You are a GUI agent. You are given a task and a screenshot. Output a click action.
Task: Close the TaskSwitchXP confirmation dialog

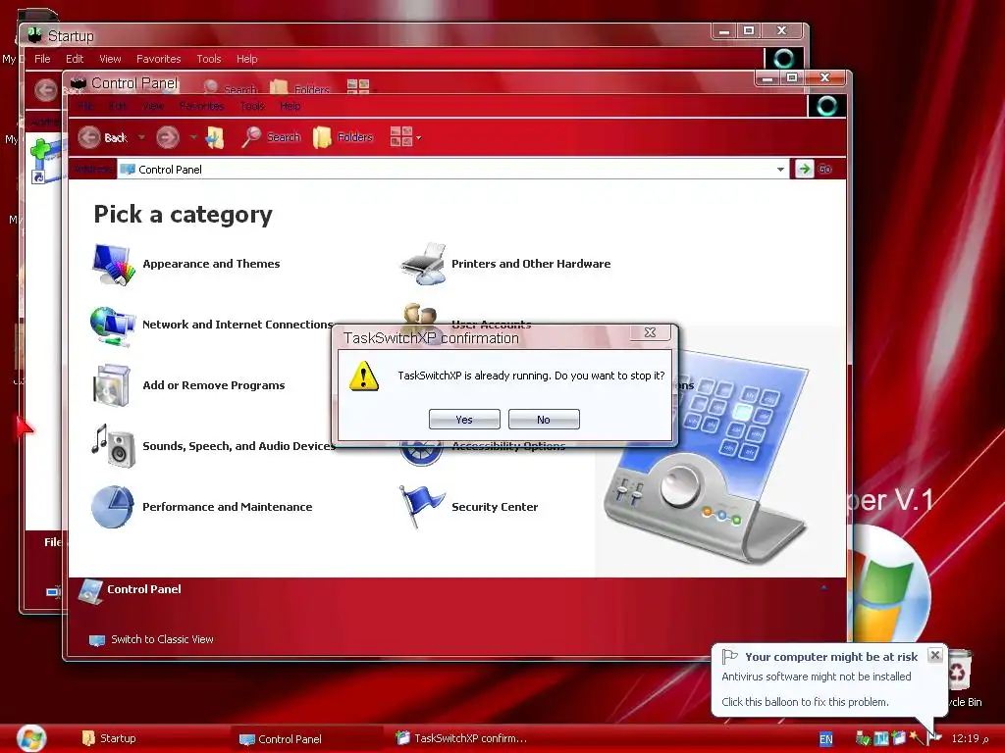pyautogui.click(x=650, y=332)
